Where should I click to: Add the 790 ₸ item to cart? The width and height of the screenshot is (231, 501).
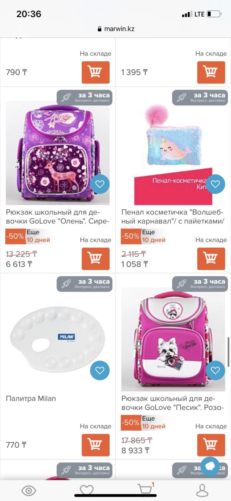pyautogui.click(x=95, y=72)
